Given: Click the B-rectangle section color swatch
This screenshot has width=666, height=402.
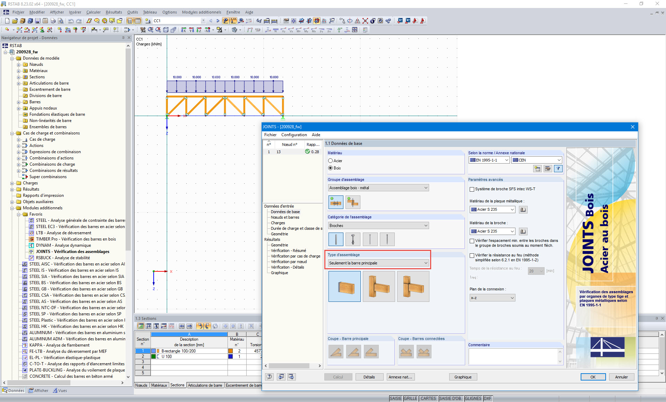Looking at the screenshot, I should (x=153, y=351).
